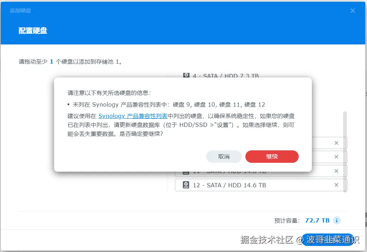Select the 12 - SATA / HDD 14.6 TB row
The width and height of the screenshot is (367, 252).
tap(261, 185)
